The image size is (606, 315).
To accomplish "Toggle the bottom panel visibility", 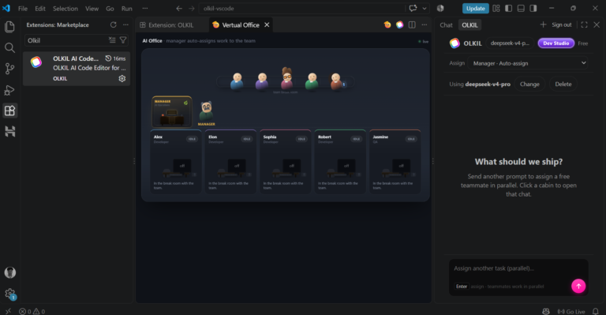I will (521, 8).
